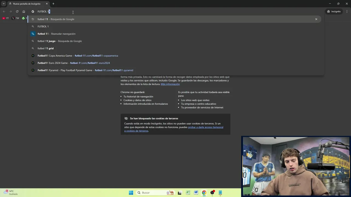The image size is (351, 197).
Task: Click text Tu proveedor de servicios de Internet
Action: [202, 108]
